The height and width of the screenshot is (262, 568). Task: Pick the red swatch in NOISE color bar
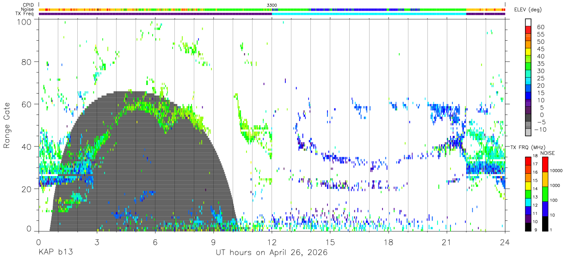[544, 165]
